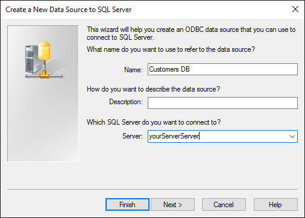Screen dimensions: 305x218
Task: Click the Name: label
Action: tap(133, 70)
